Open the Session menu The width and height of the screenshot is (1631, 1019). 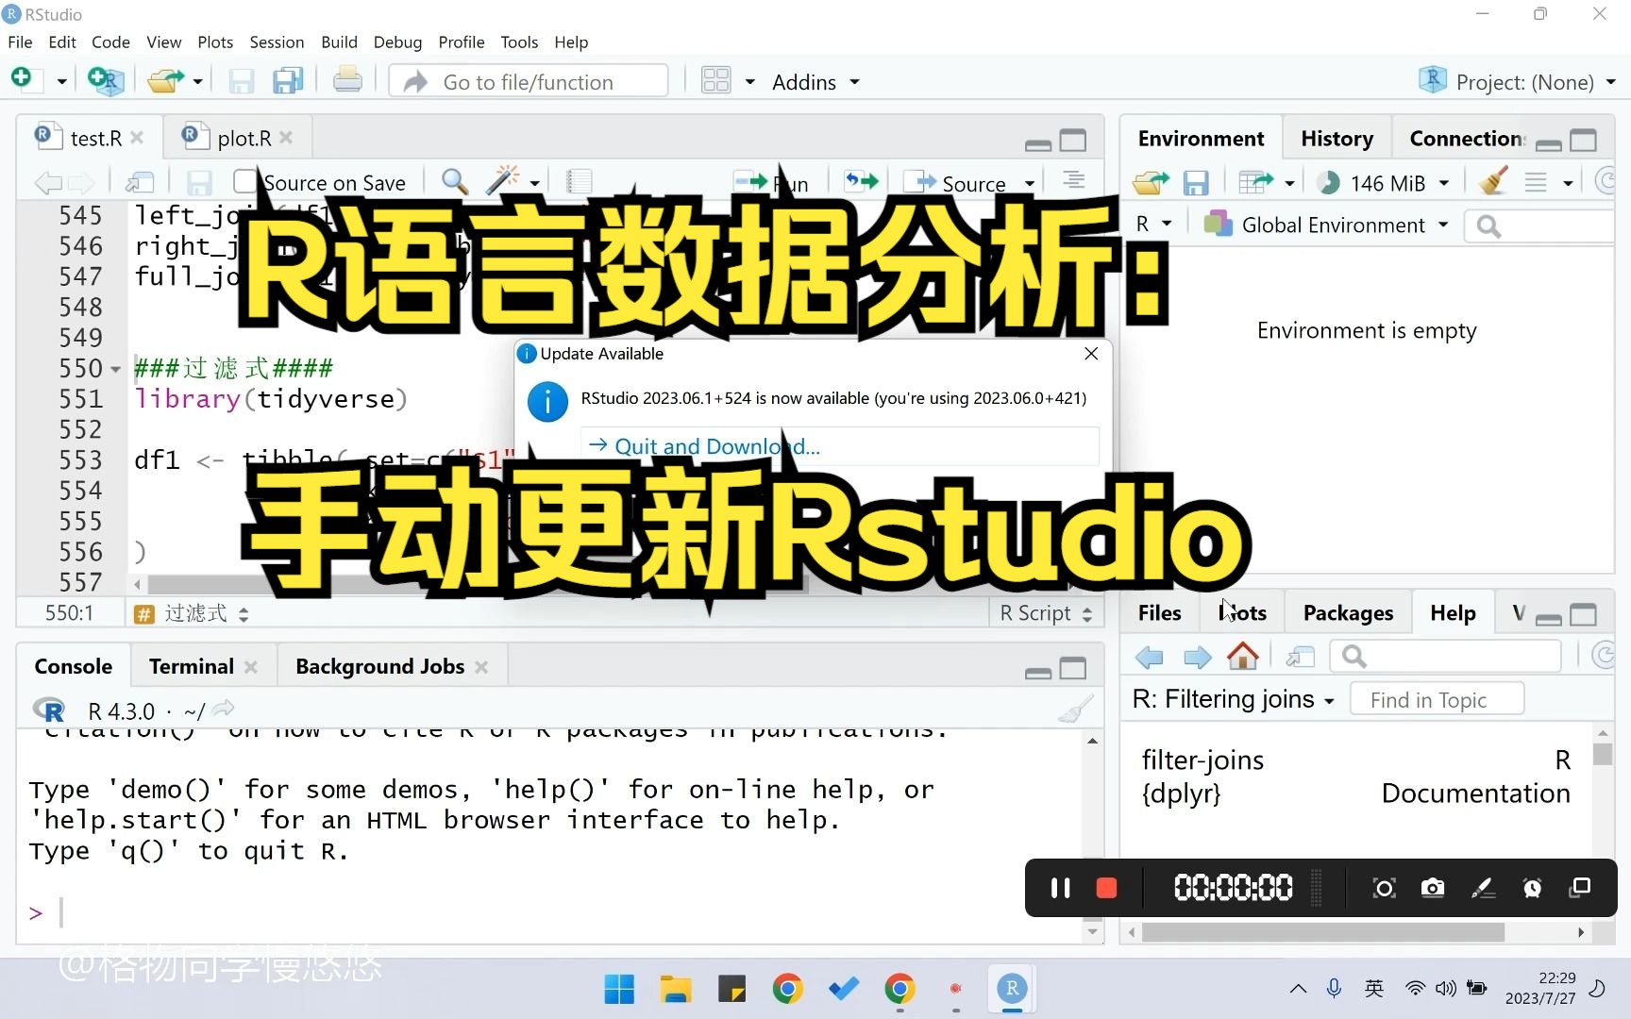277,42
